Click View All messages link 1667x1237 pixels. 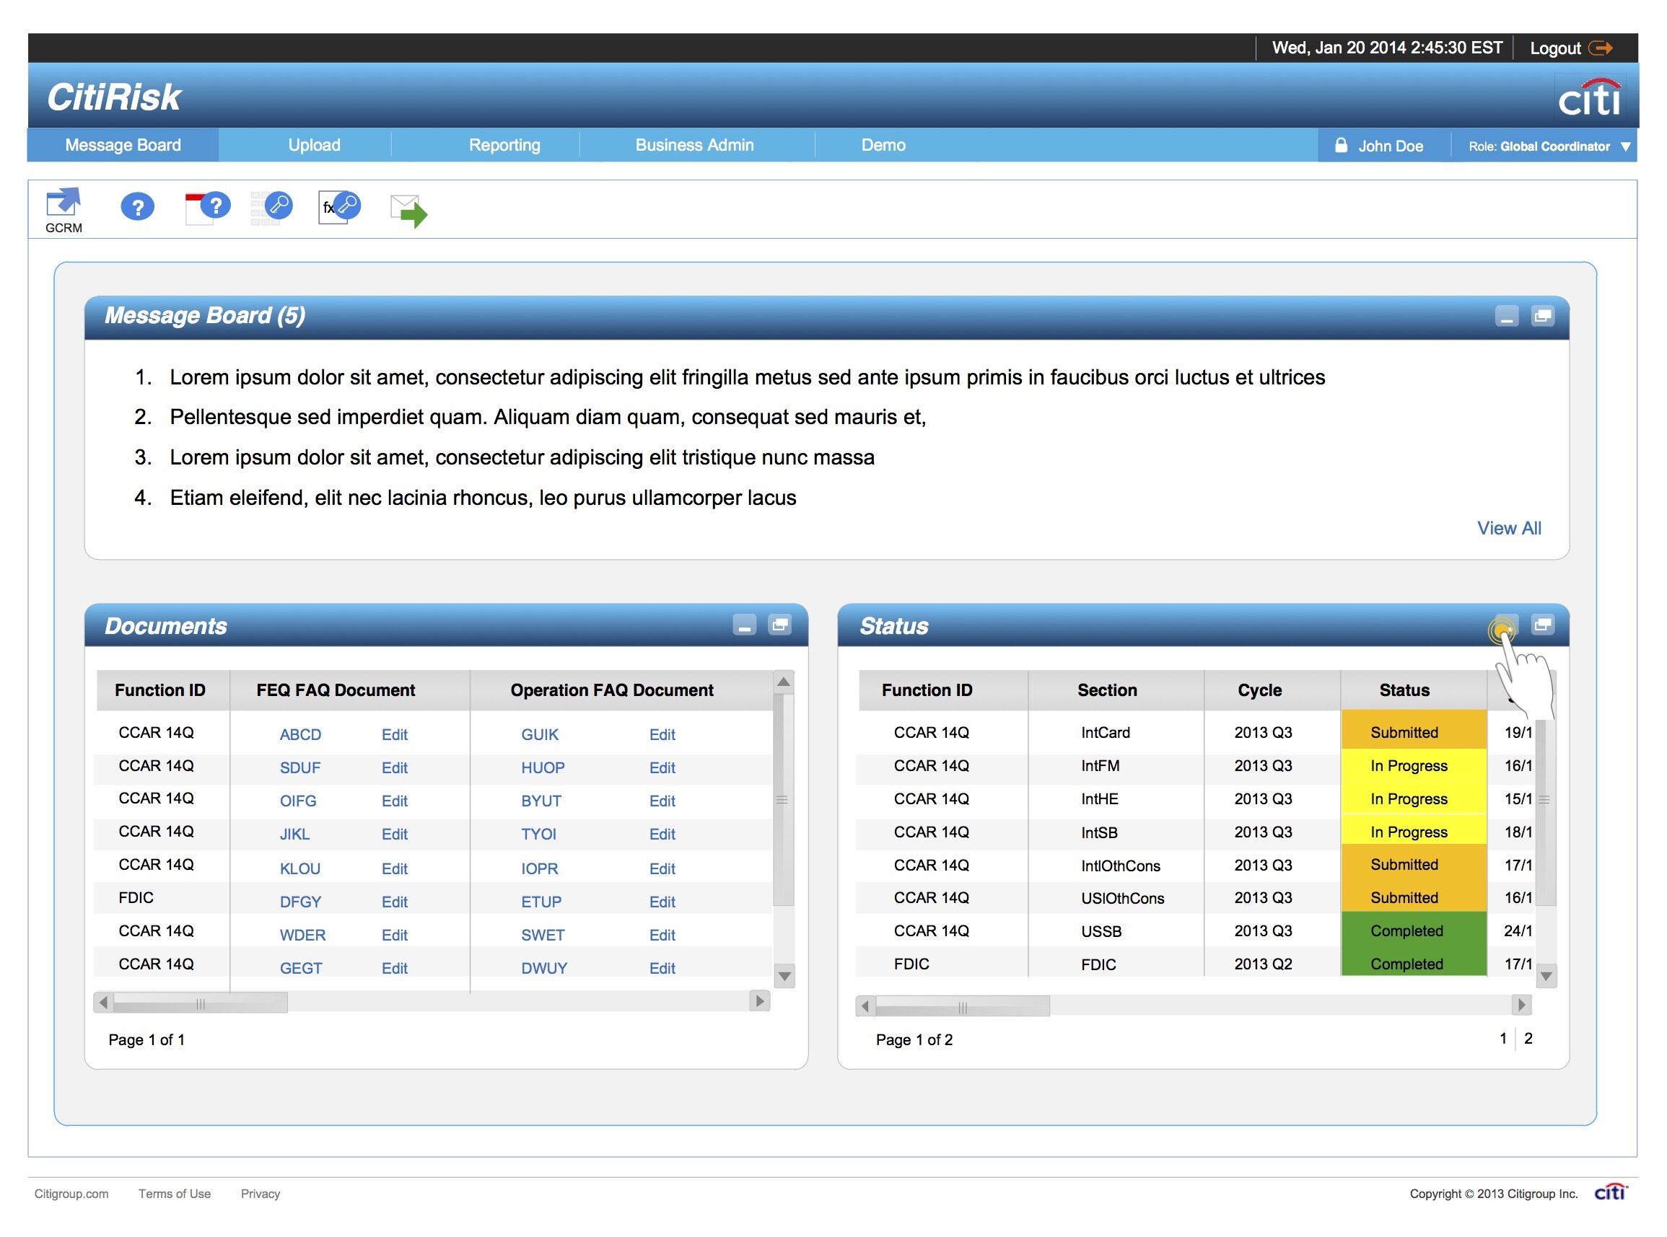[x=1509, y=528]
